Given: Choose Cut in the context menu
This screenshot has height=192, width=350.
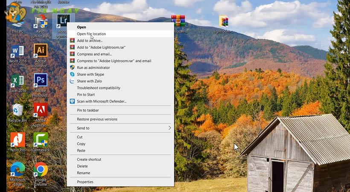Looking at the screenshot, I should 120,137.
